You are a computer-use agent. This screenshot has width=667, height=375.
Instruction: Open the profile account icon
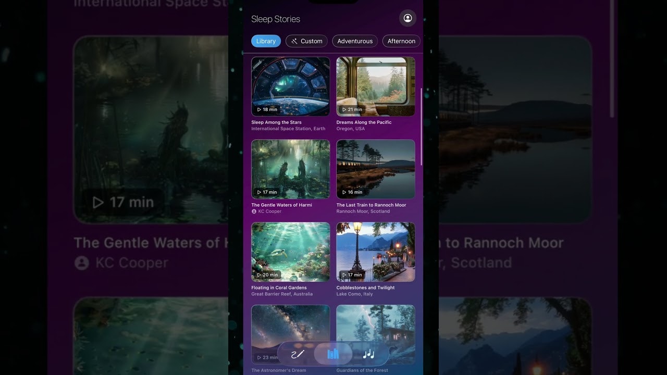407,18
